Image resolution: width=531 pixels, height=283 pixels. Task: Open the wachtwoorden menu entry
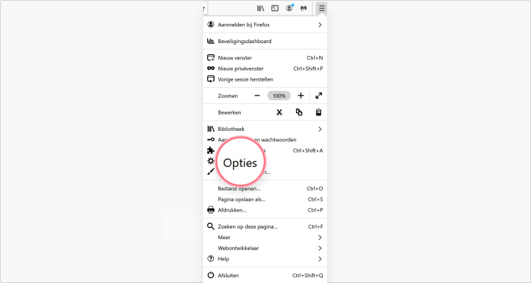(x=265, y=139)
